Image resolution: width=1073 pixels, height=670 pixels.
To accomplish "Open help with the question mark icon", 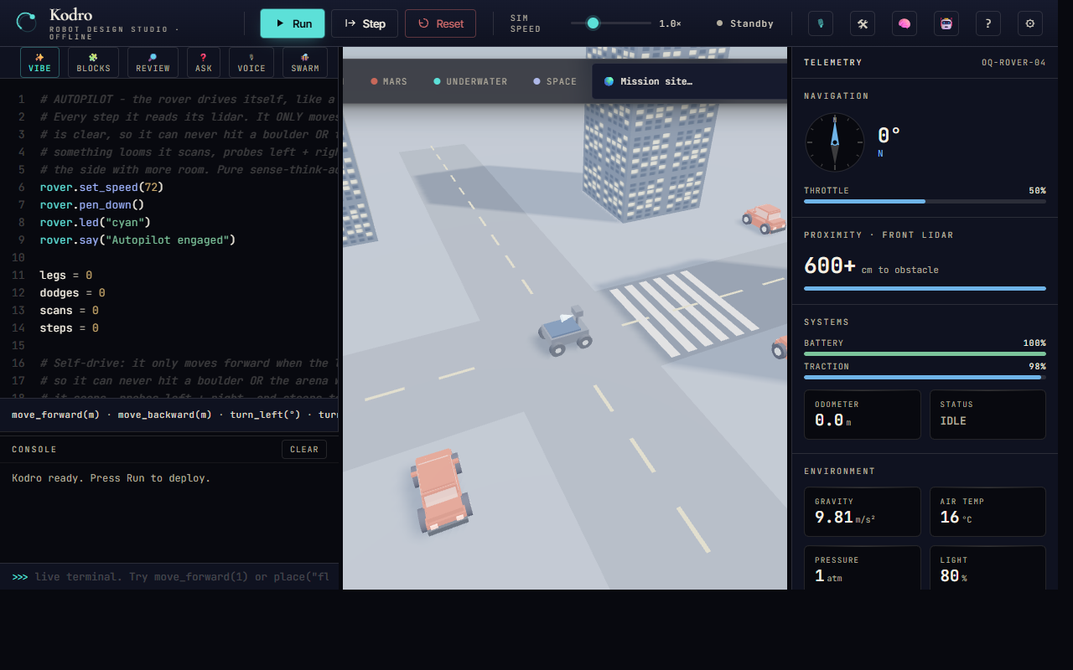I will [988, 23].
